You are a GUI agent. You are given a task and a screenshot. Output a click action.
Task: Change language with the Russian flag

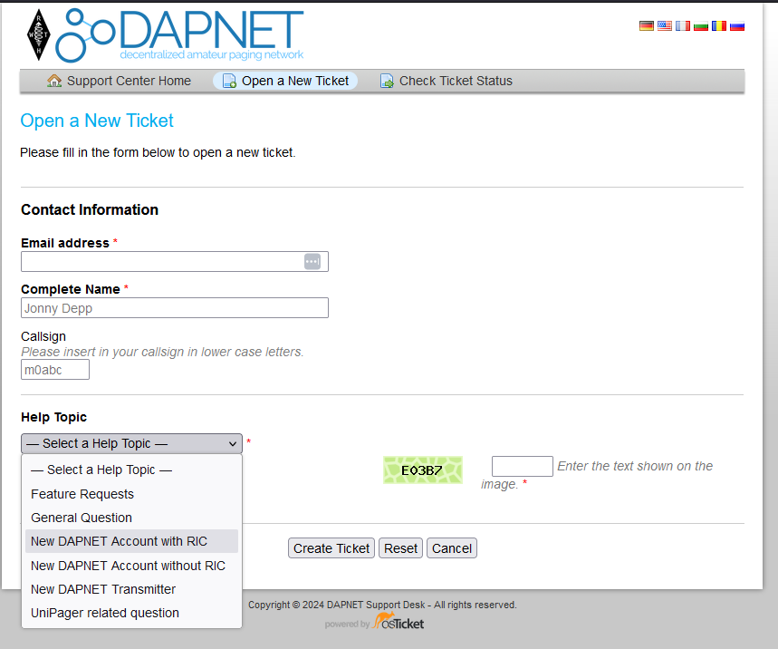pyautogui.click(x=736, y=26)
